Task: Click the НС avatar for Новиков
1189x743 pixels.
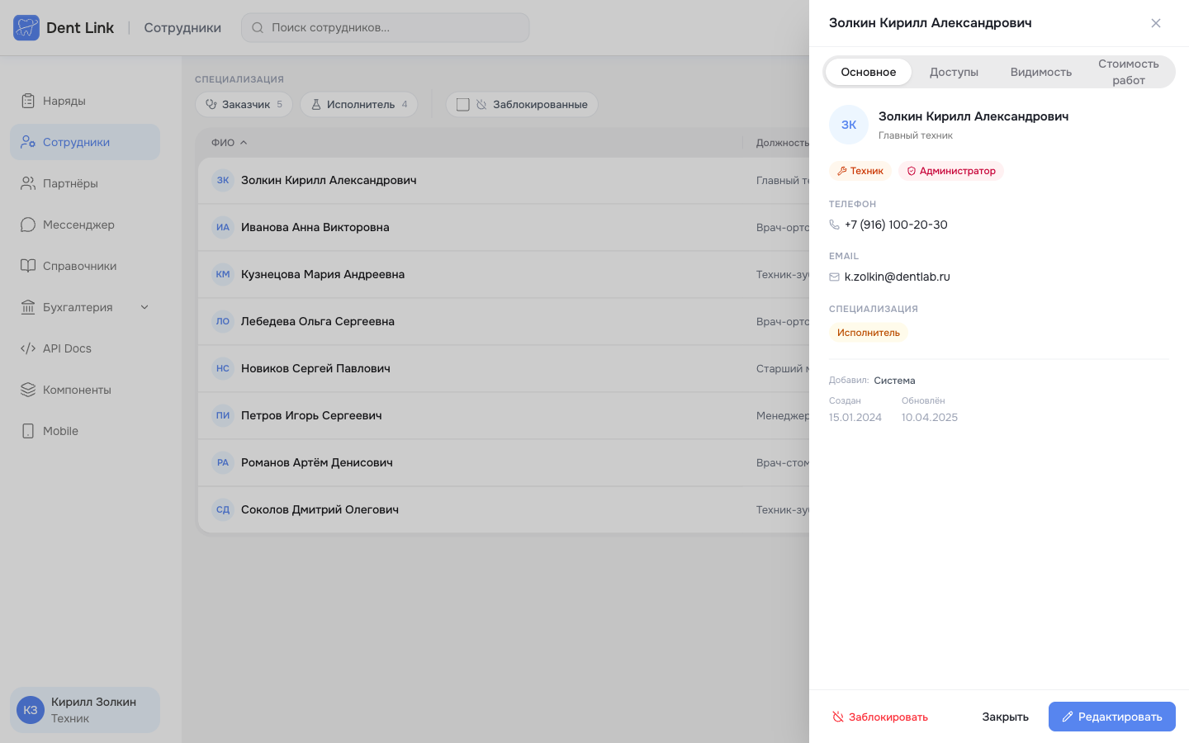Action: [223, 368]
